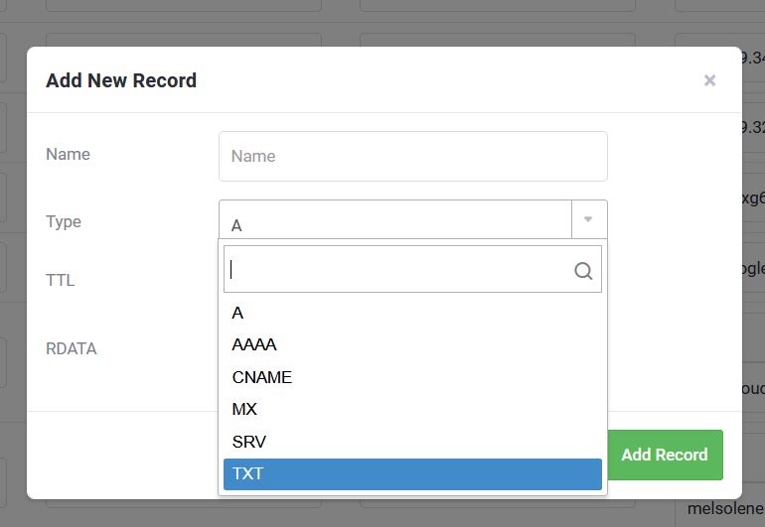The height and width of the screenshot is (527, 765).
Task: Close the Add New Record dialog
Action: [709, 81]
